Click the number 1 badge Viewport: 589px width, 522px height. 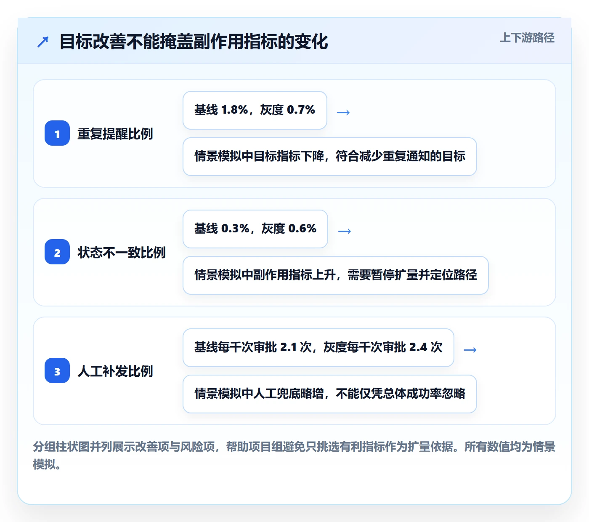(x=57, y=133)
